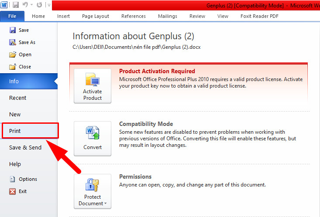Click Save icon in Quick Access Toolbar
Screen dimensions: 320x217
coord(16,6)
